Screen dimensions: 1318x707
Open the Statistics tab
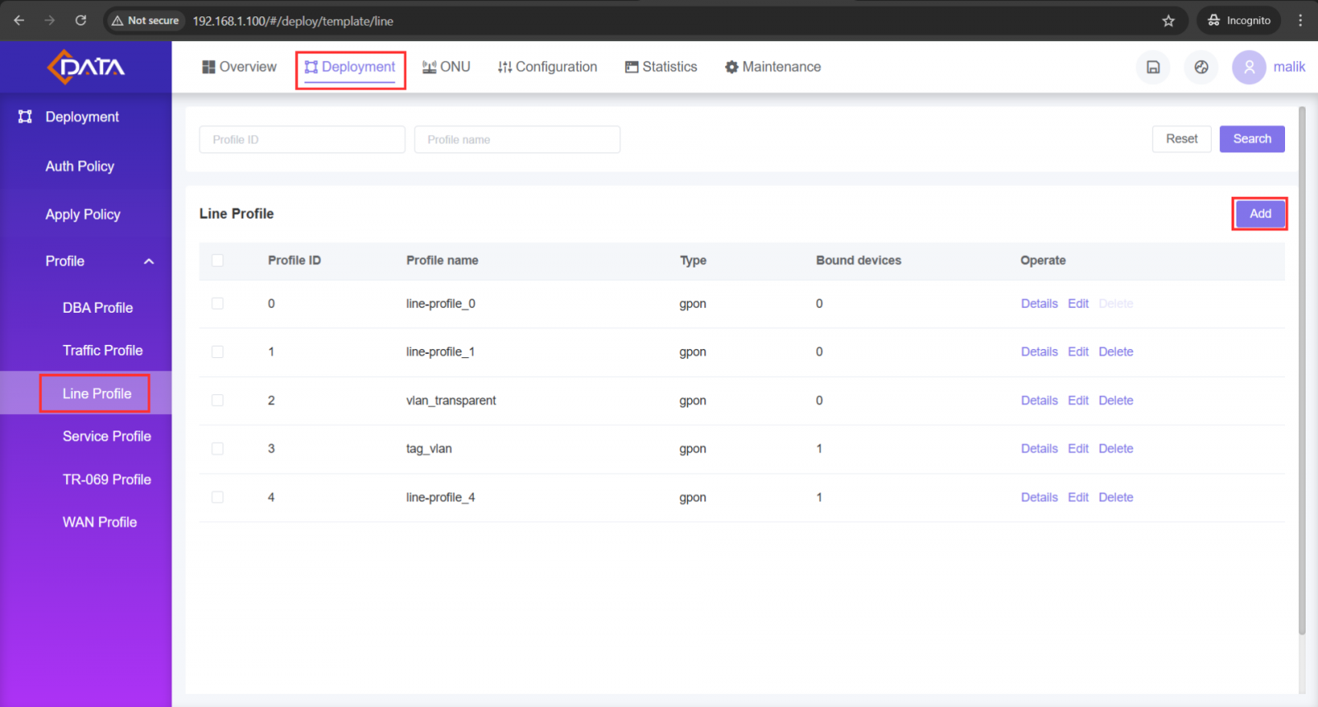661,67
